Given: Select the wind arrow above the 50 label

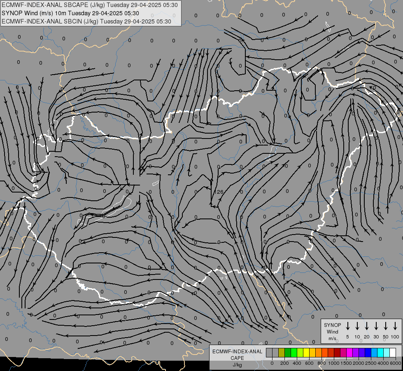Looking at the screenshot, I should pyautogui.click(x=386, y=326).
